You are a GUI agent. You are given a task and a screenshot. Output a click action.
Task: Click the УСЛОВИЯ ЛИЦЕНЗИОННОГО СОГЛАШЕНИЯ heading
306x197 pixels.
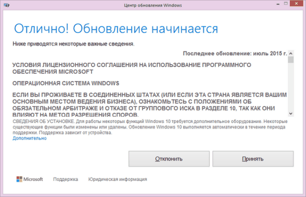pos(132,68)
